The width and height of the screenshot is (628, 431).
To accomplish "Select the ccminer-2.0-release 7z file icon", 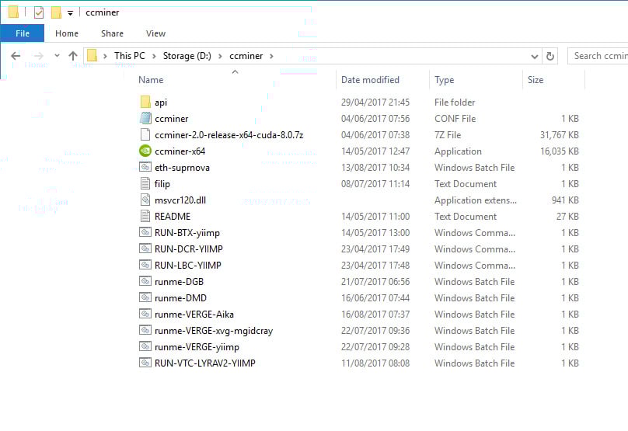I will pos(145,135).
